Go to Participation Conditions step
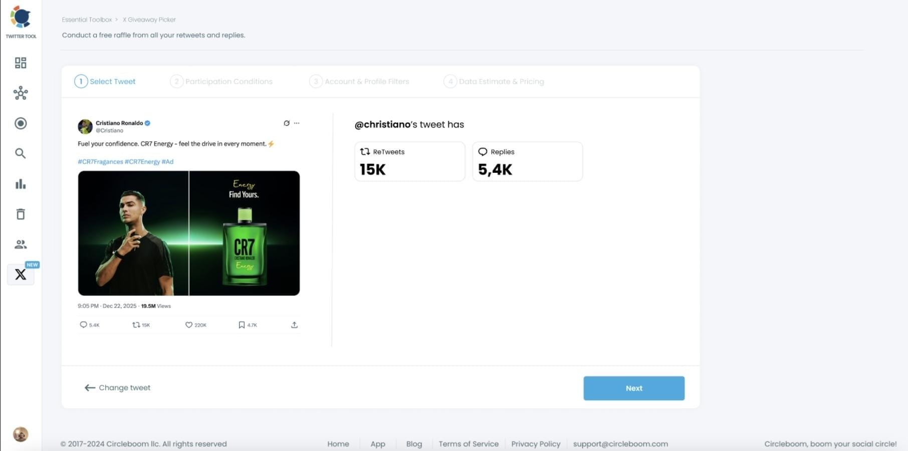Image resolution: width=908 pixels, height=451 pixels. 221,81
